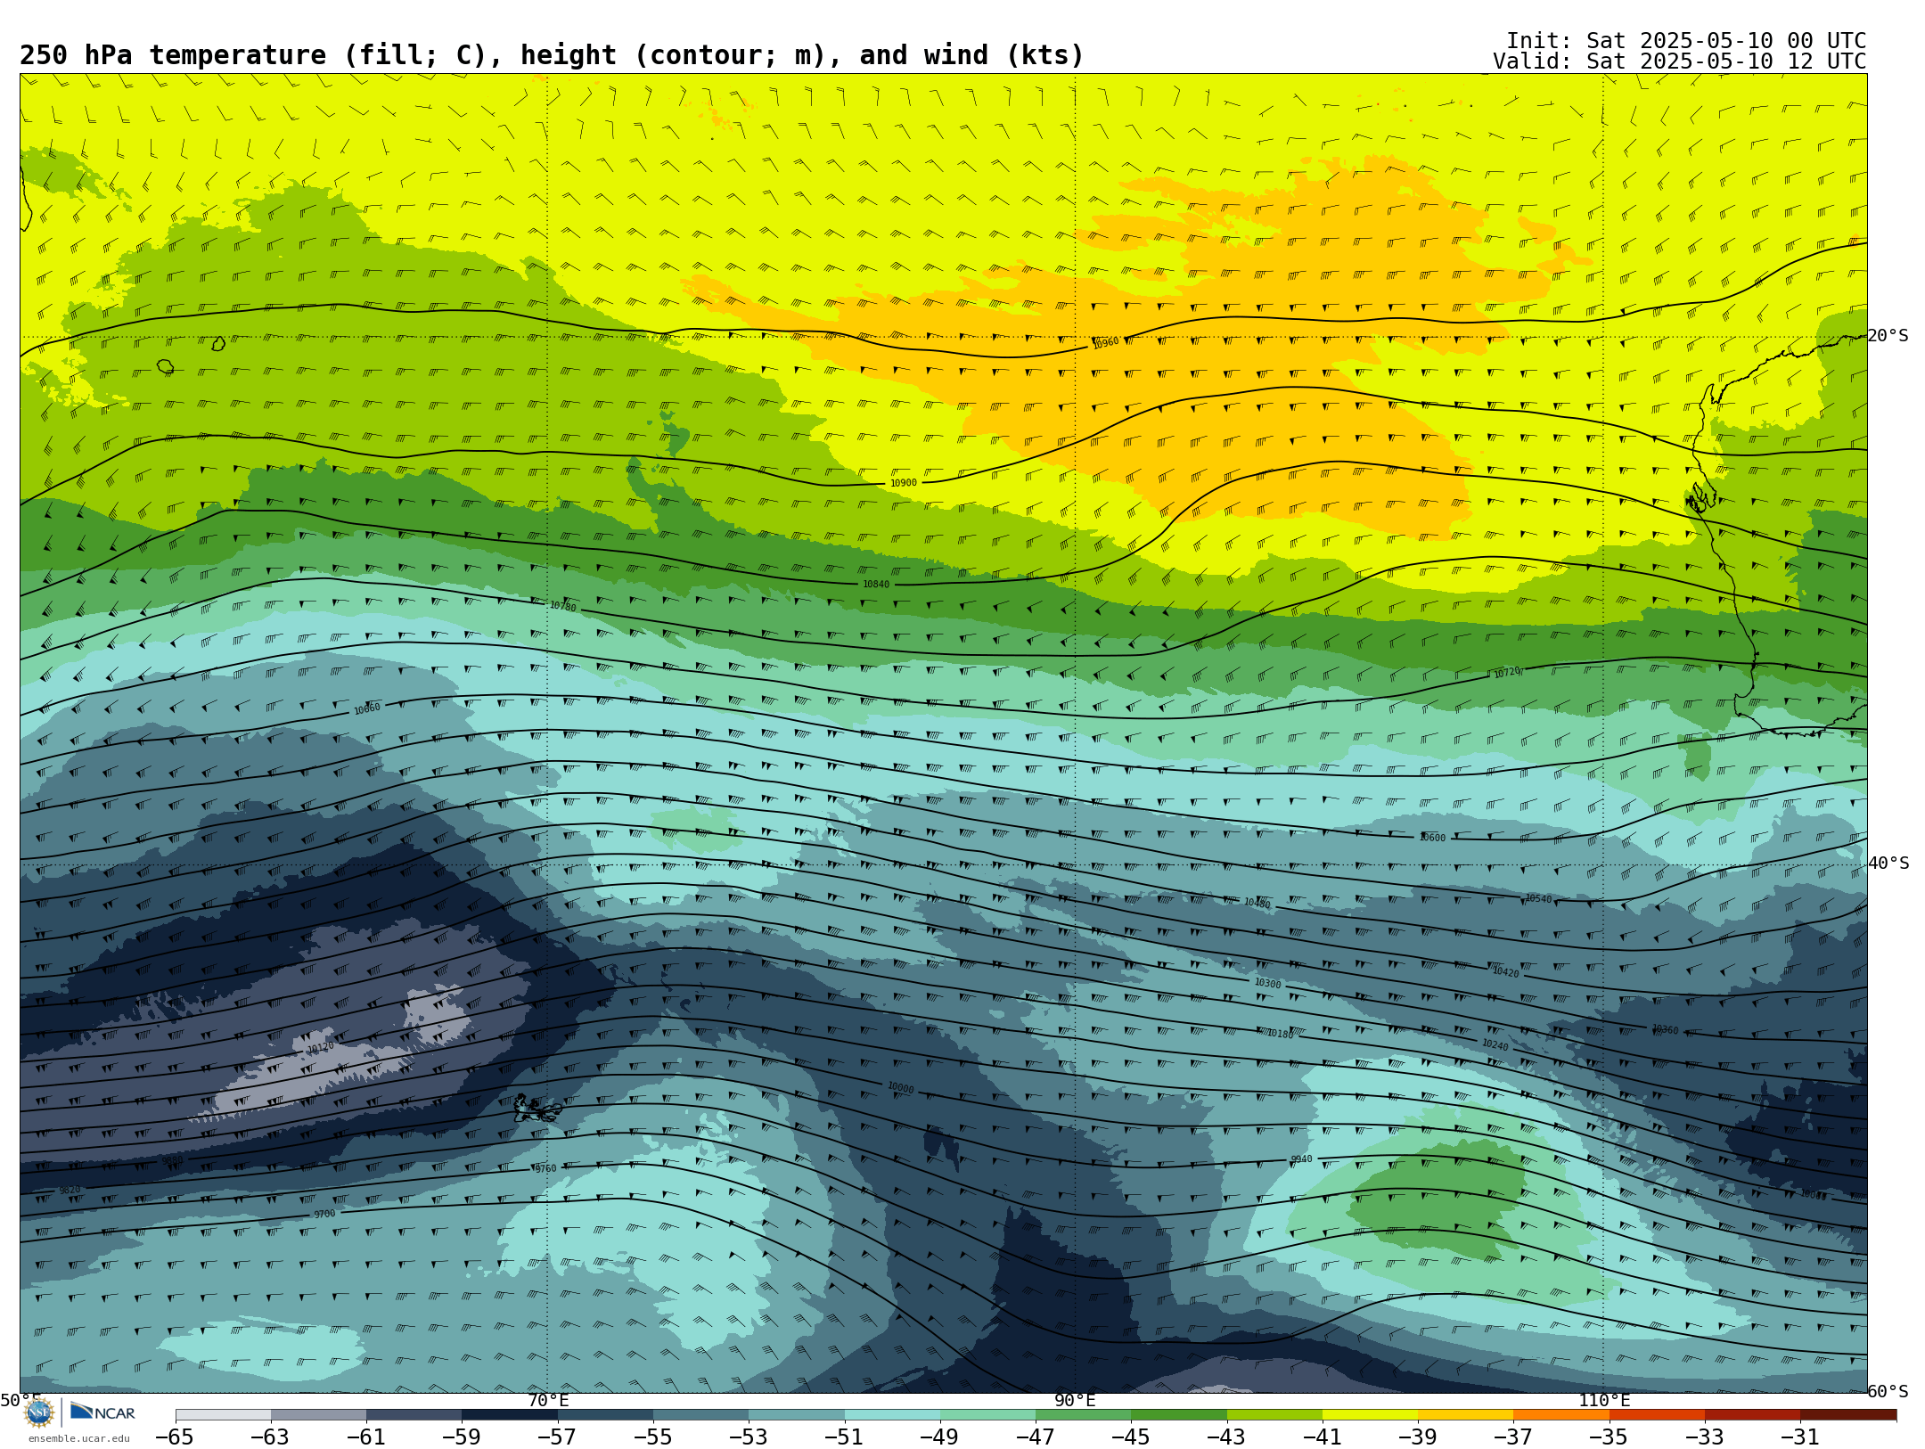Click the 10660 height contour label
The width and height of the screenshot is (1925, 1449).
tap(366, 709)
